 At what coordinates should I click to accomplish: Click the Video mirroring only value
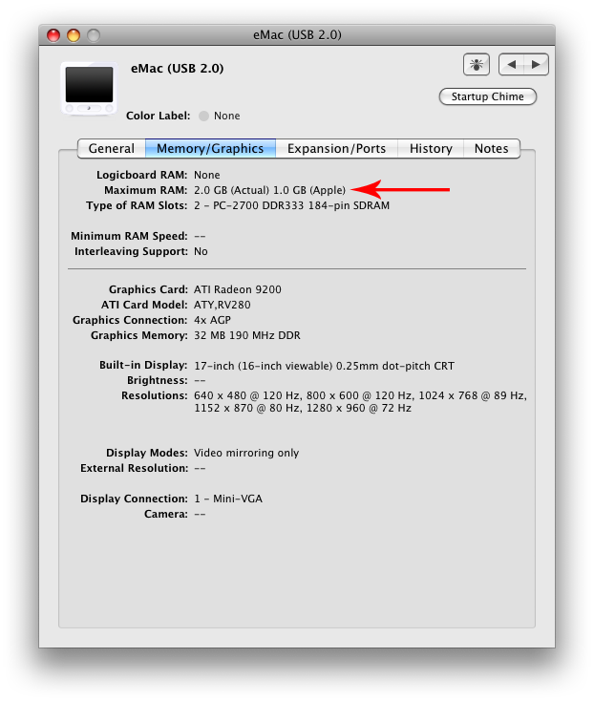[246, 453]
